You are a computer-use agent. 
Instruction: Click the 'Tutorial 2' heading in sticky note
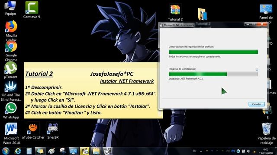(39, 74)
